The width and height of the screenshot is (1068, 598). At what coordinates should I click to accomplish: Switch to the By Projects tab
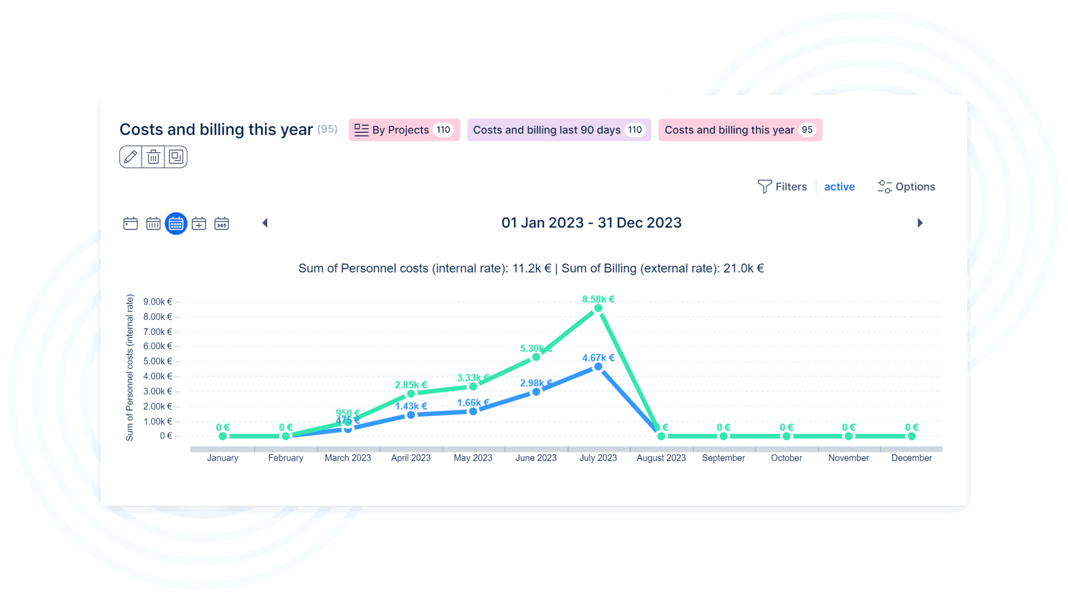tap(404, 130)
